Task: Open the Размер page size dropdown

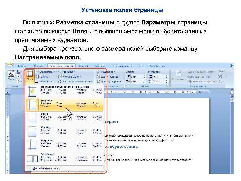Action: pyautogui.click(x=43, y=77)
